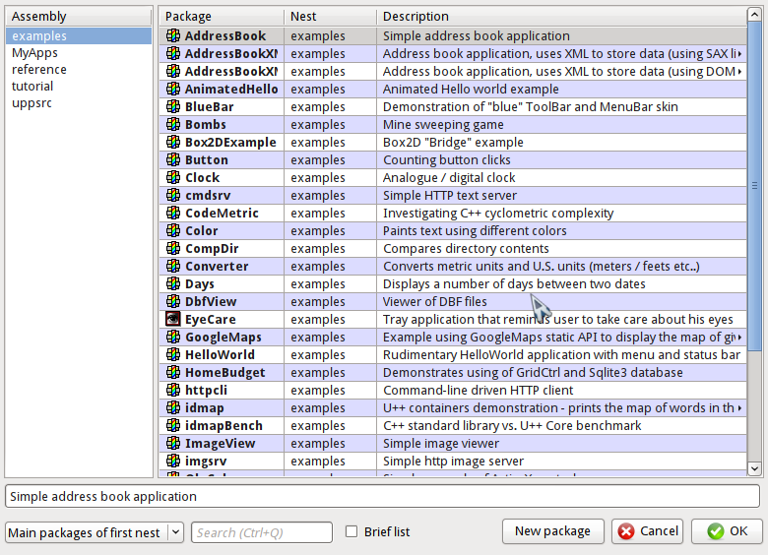Image resolution: width=768 pixels, height=555 pixels.
Task: Click the GoogleMaps package icon
Action: coord(173,338)
